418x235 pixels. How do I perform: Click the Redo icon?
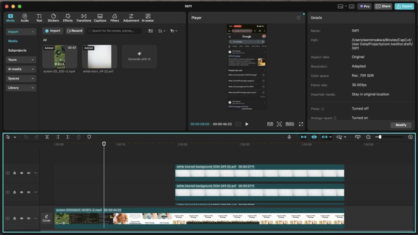[x=36, y=137]
